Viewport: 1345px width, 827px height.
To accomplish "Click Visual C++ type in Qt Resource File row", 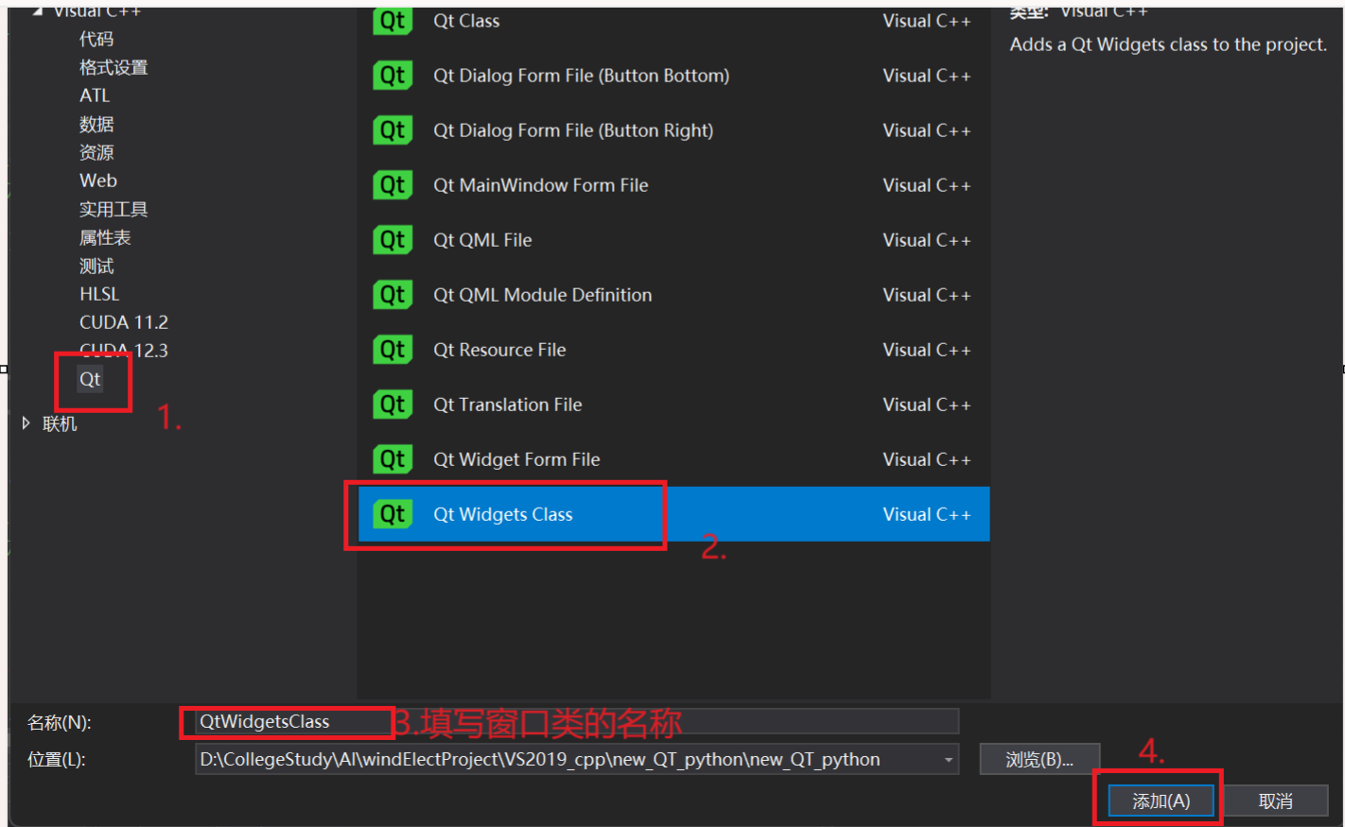I will pyautogui.click(x=927, y=350).
